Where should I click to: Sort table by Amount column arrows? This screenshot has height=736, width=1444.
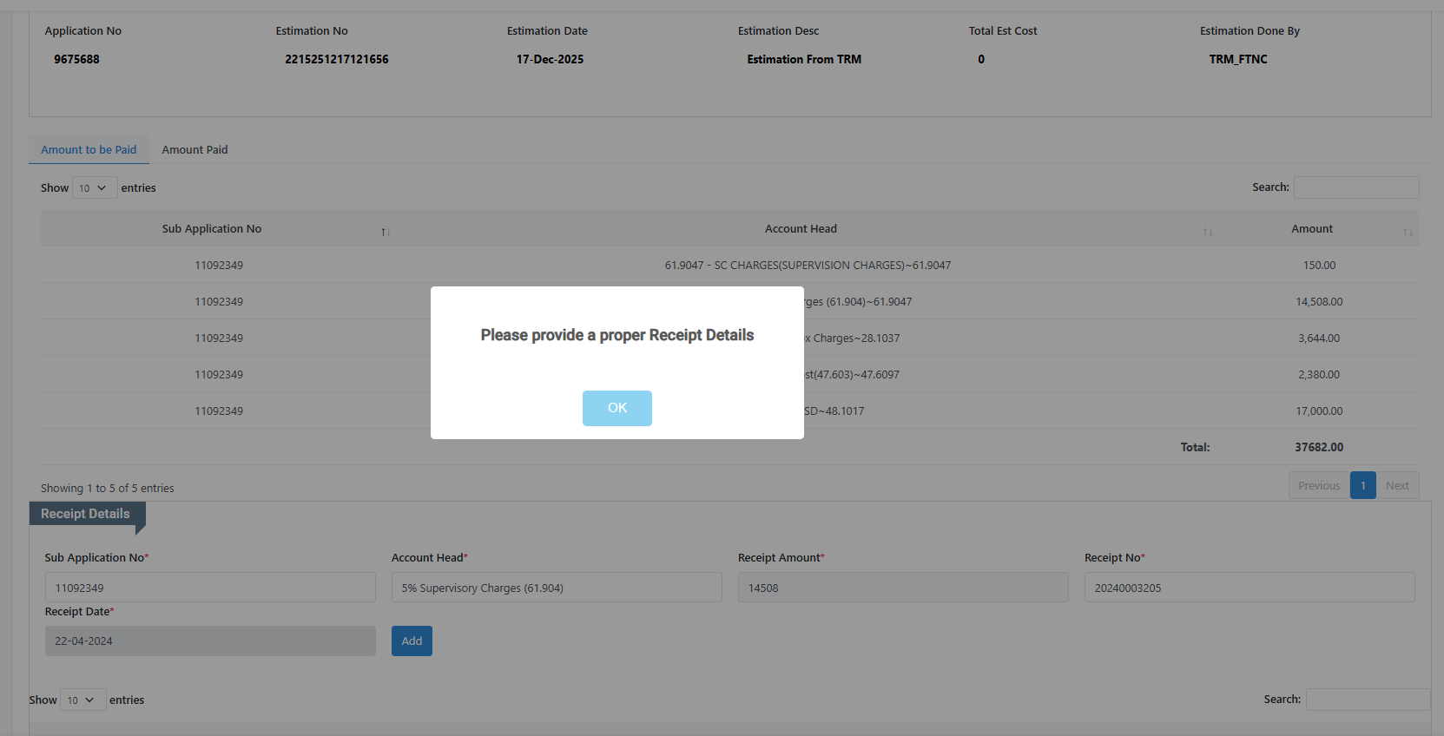coord(1407,231)
